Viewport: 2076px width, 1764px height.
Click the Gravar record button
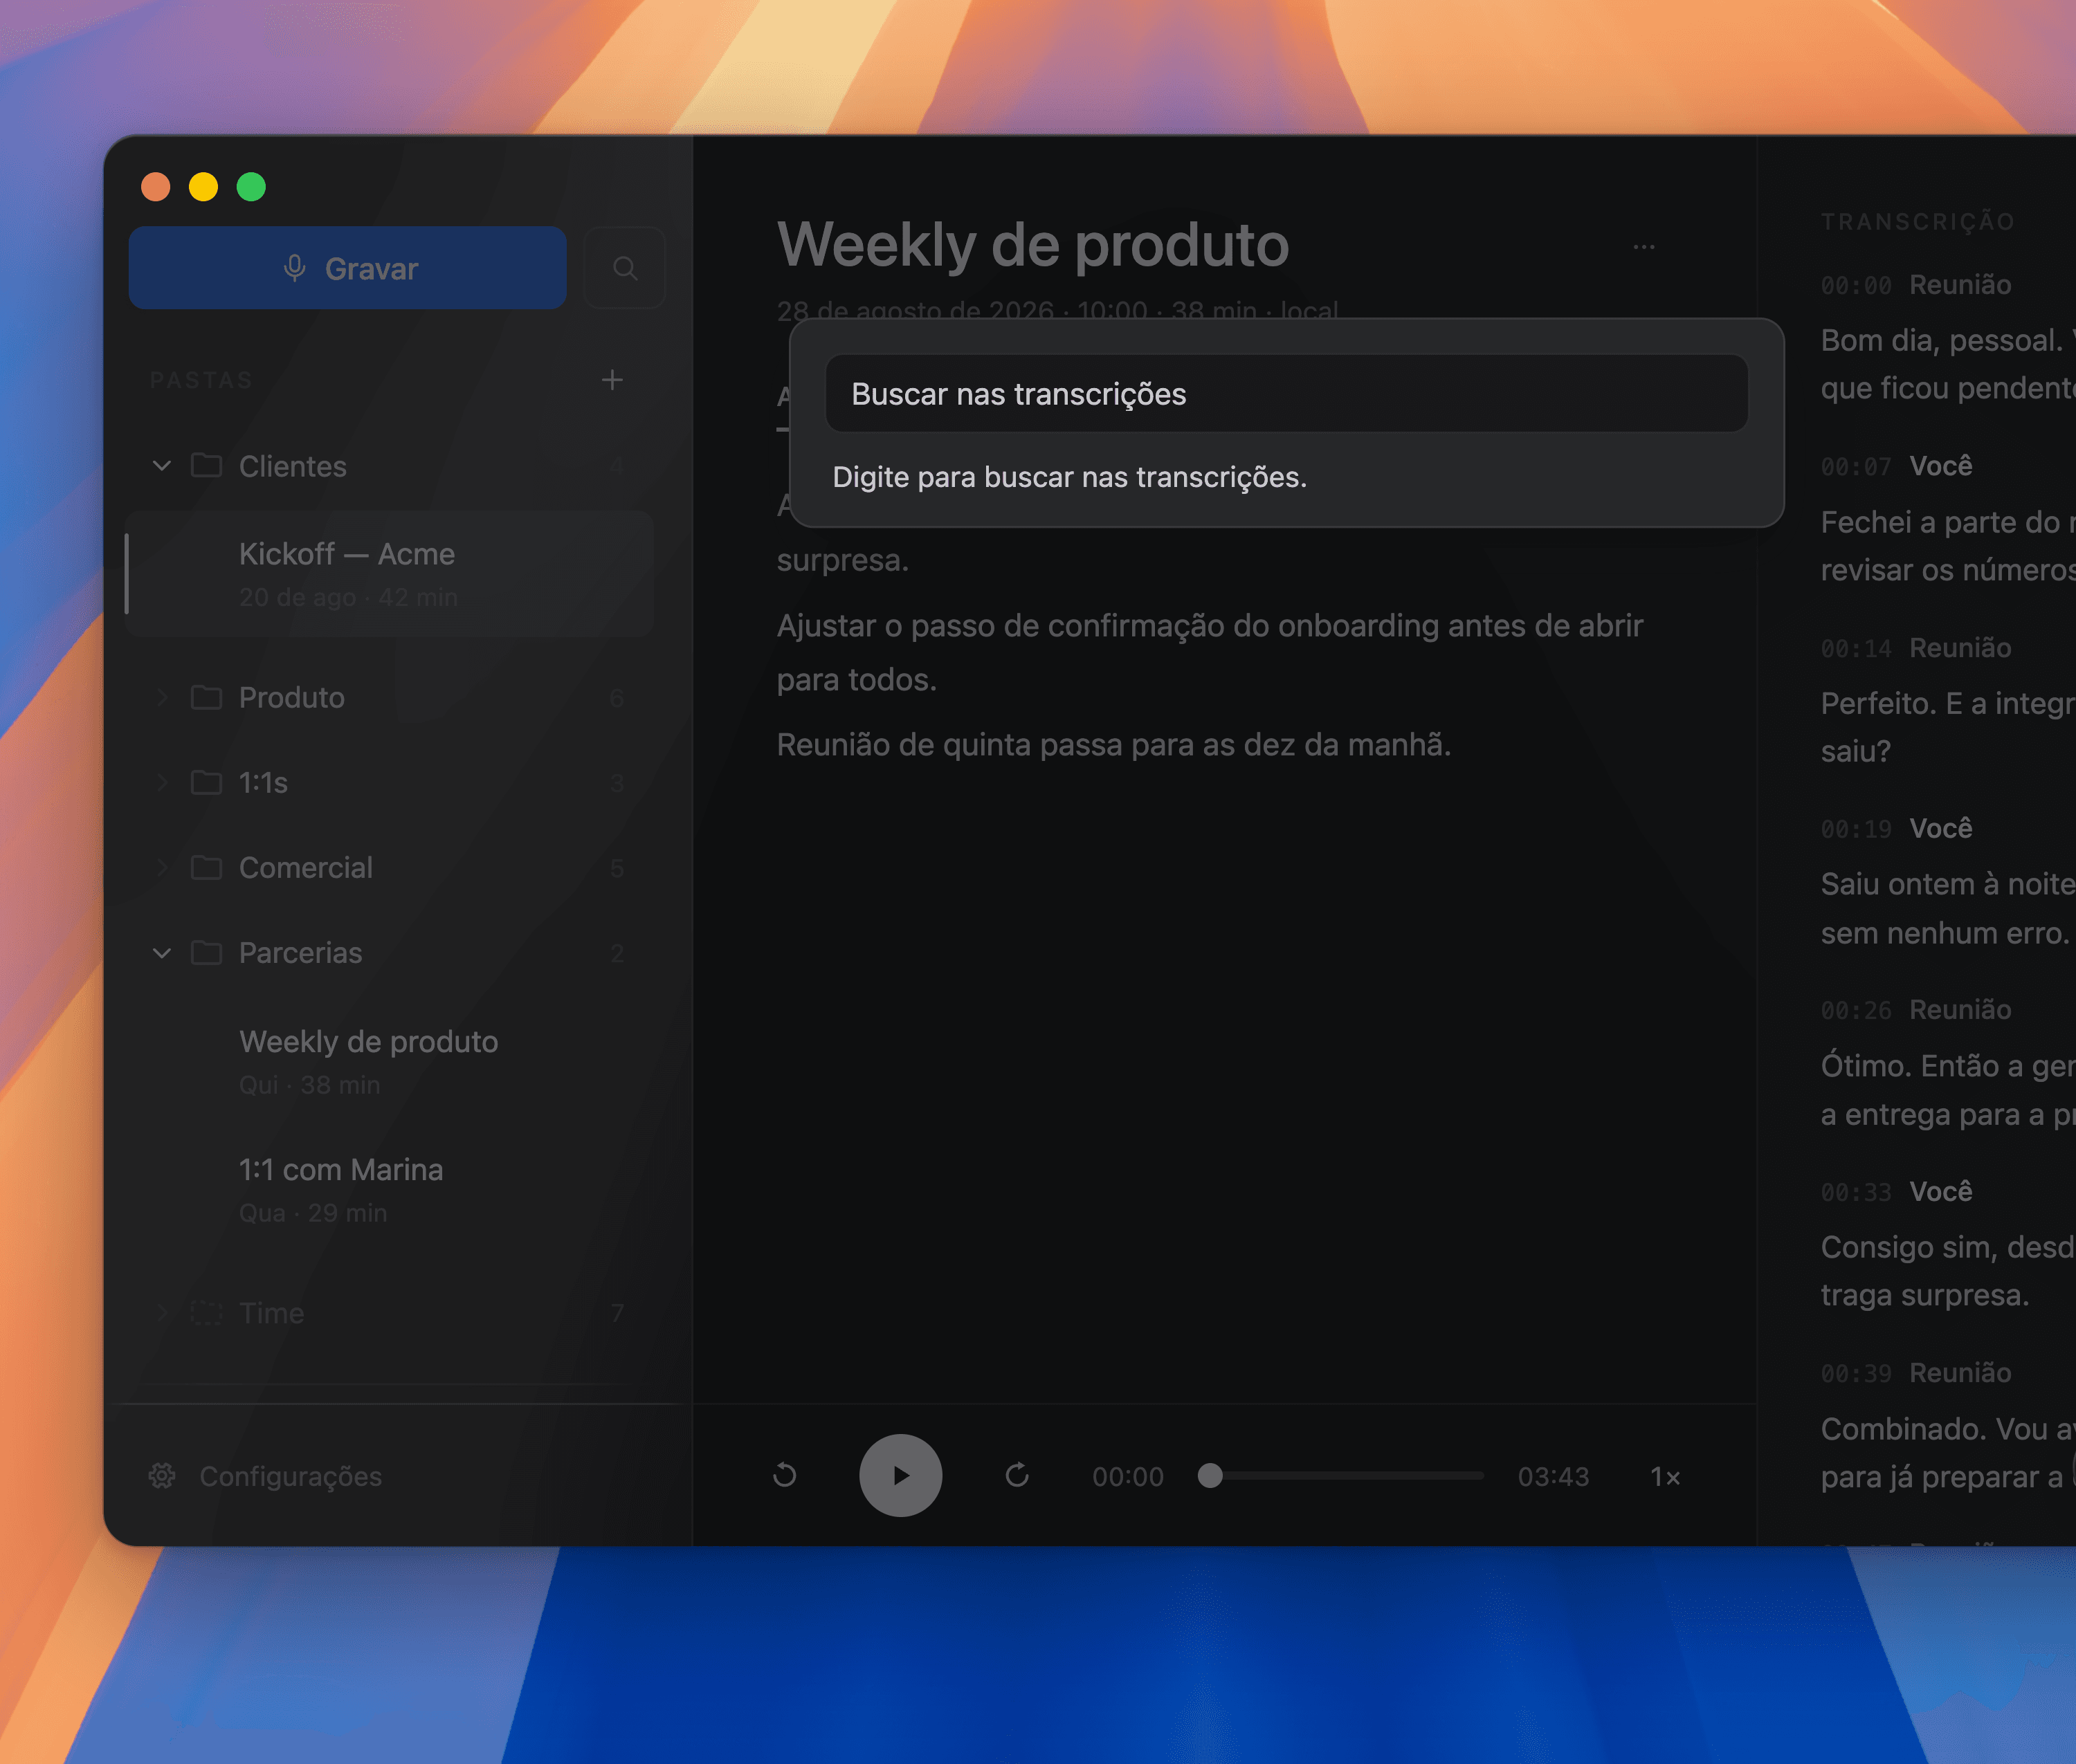tap(347, 268)
